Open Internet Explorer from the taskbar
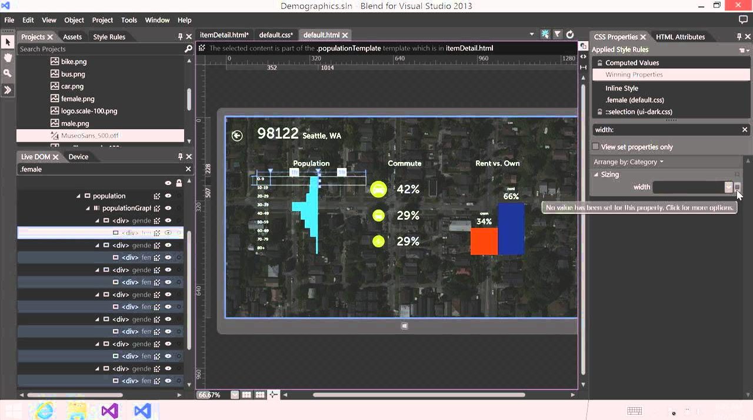Viewport: 753px width, 420px height. pos(44,410)
